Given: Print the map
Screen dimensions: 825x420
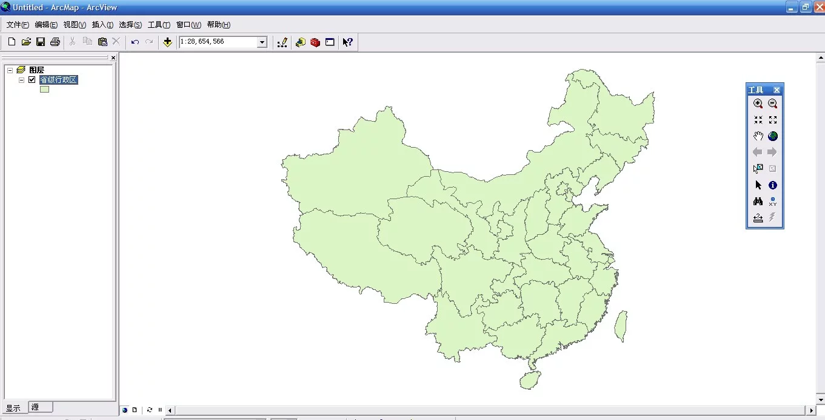Looking at the screenshot, I should (x=55, y=42).
